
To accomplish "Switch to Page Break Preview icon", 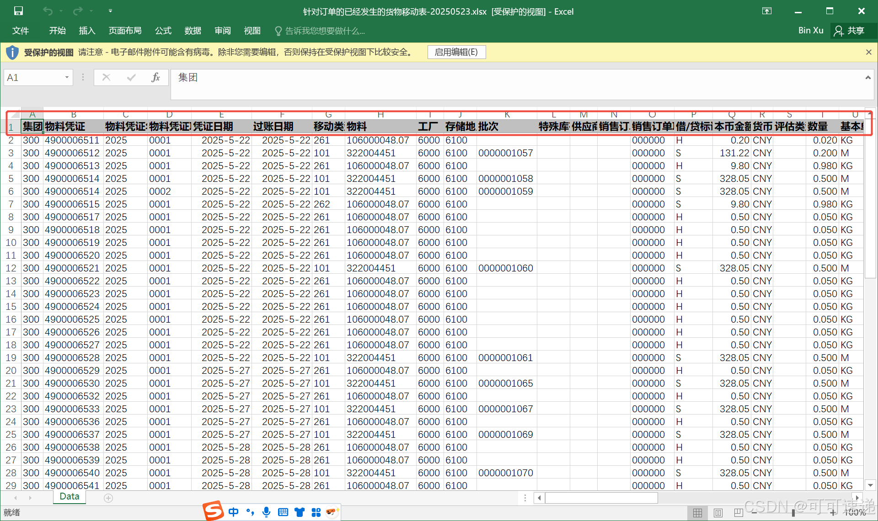I will (738, 513).
